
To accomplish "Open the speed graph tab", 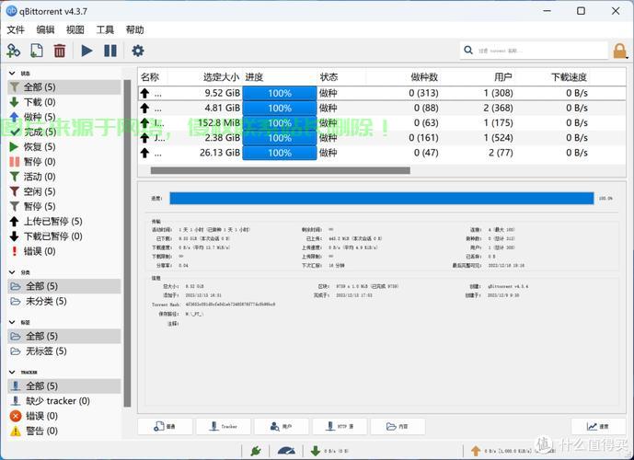I will click(x=598, y=427).
